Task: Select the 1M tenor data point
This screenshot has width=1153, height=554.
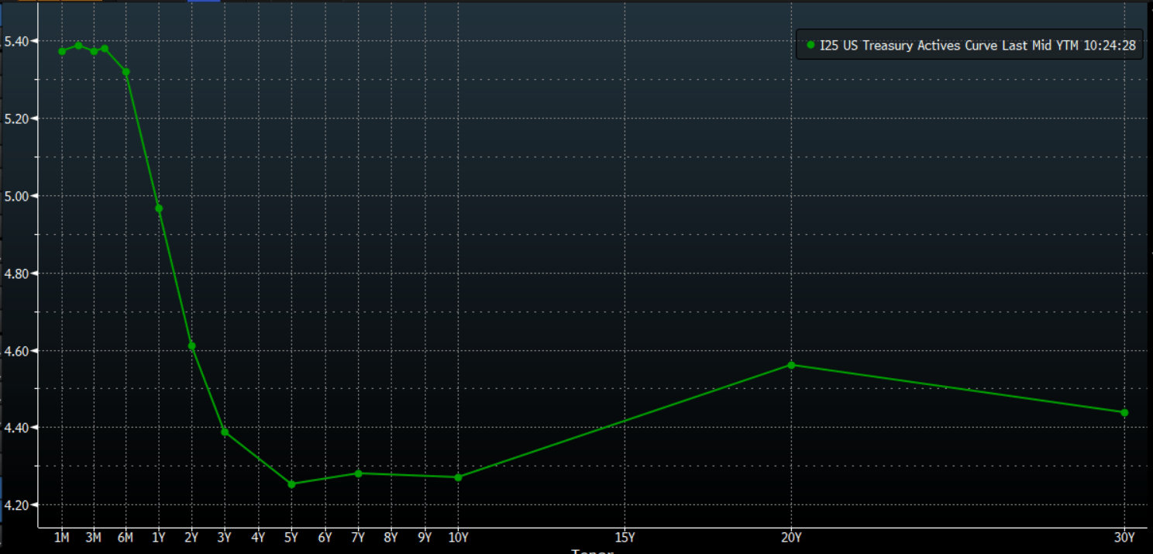Action: [61, 51]
